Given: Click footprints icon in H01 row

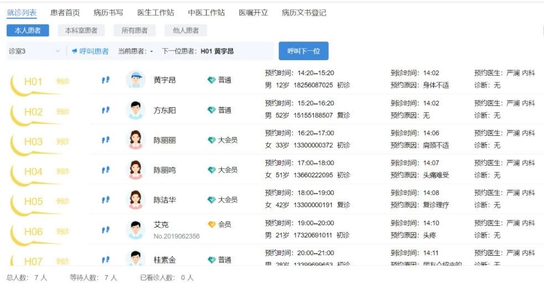Looking at the screenshot, I should point(105,80).
